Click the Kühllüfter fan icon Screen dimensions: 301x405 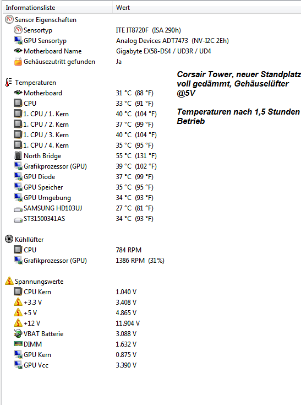(9, 239)
